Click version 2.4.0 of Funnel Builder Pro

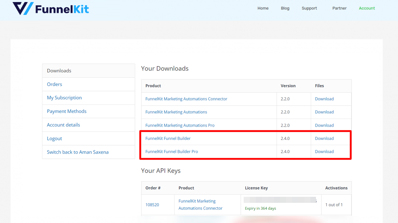click(285, 152)
